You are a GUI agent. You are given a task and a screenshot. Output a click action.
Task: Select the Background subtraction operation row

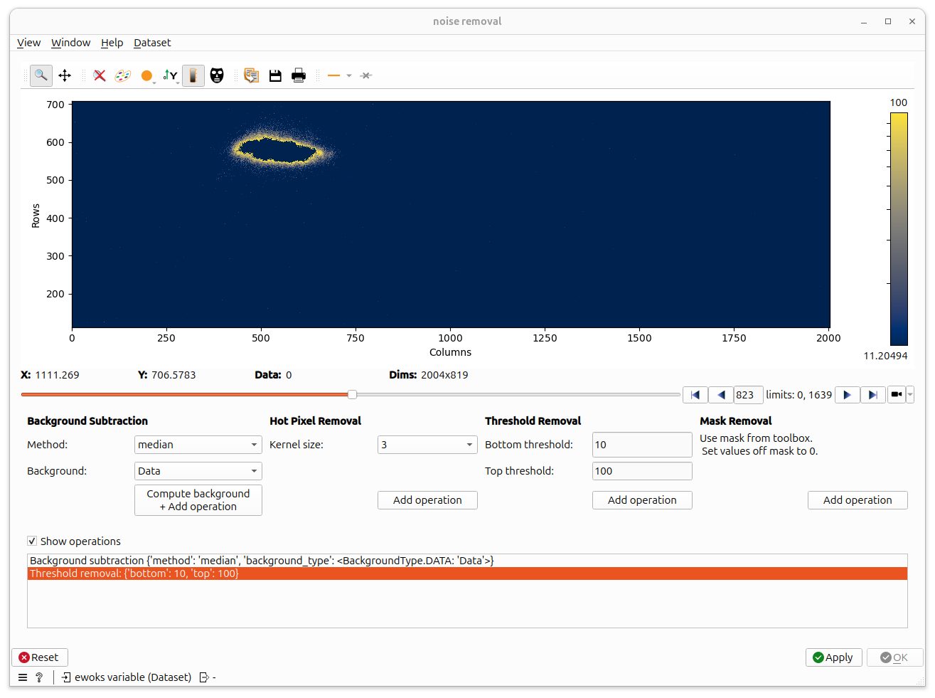pos(467,561)
